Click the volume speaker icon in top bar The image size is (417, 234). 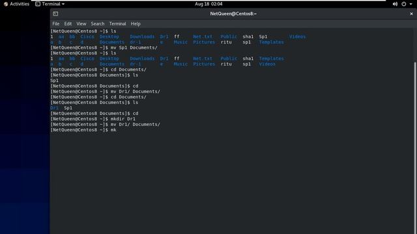395,4
